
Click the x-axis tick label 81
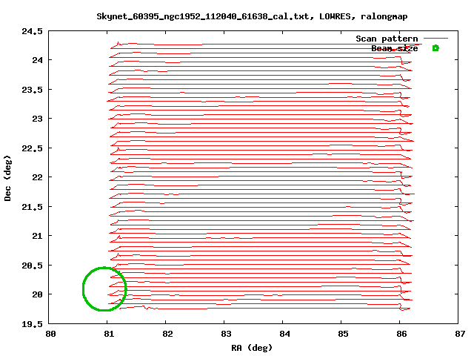[109, 334]
